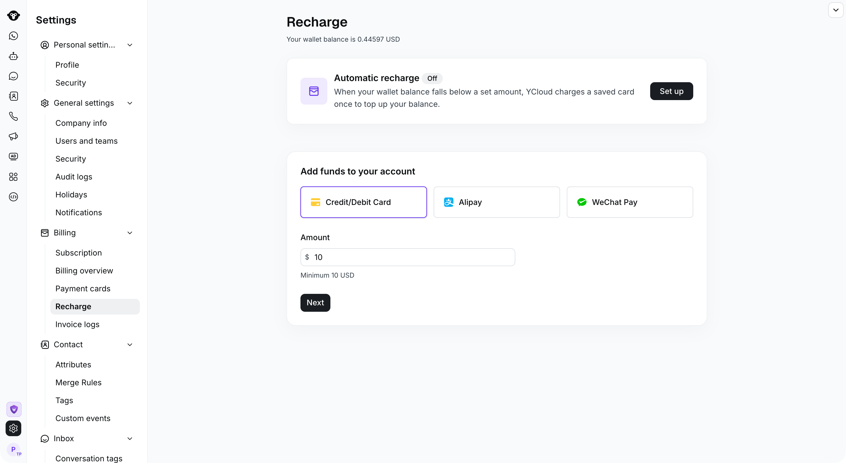Click the settings gear rail icon

(x=13, y=428)
